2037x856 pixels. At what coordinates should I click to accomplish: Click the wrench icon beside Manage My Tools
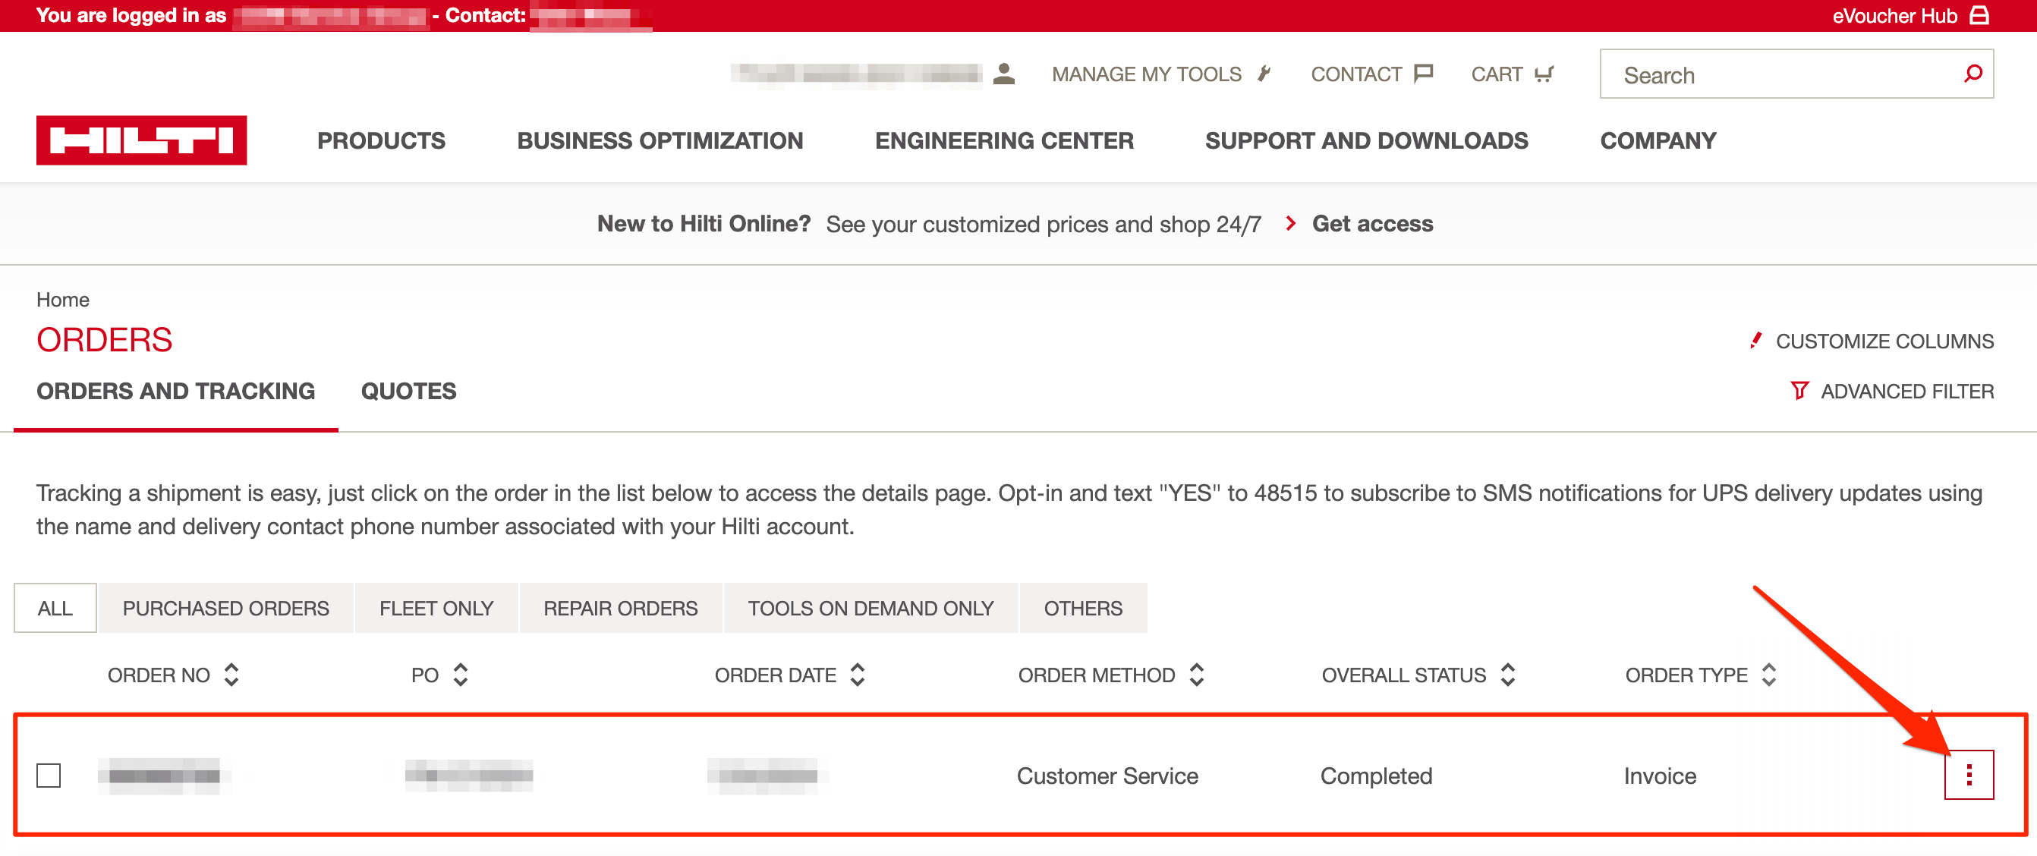point(1264,74)
